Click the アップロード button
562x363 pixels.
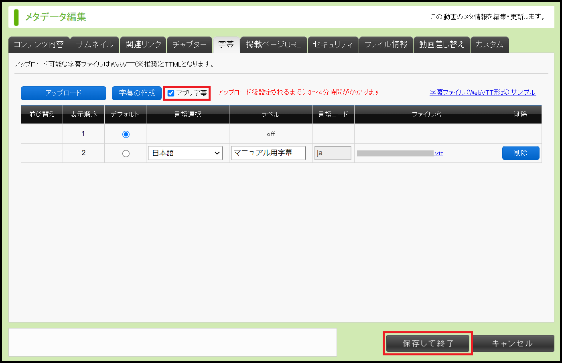tap(63, 93)
